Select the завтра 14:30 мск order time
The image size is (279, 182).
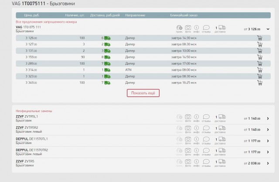184,38
